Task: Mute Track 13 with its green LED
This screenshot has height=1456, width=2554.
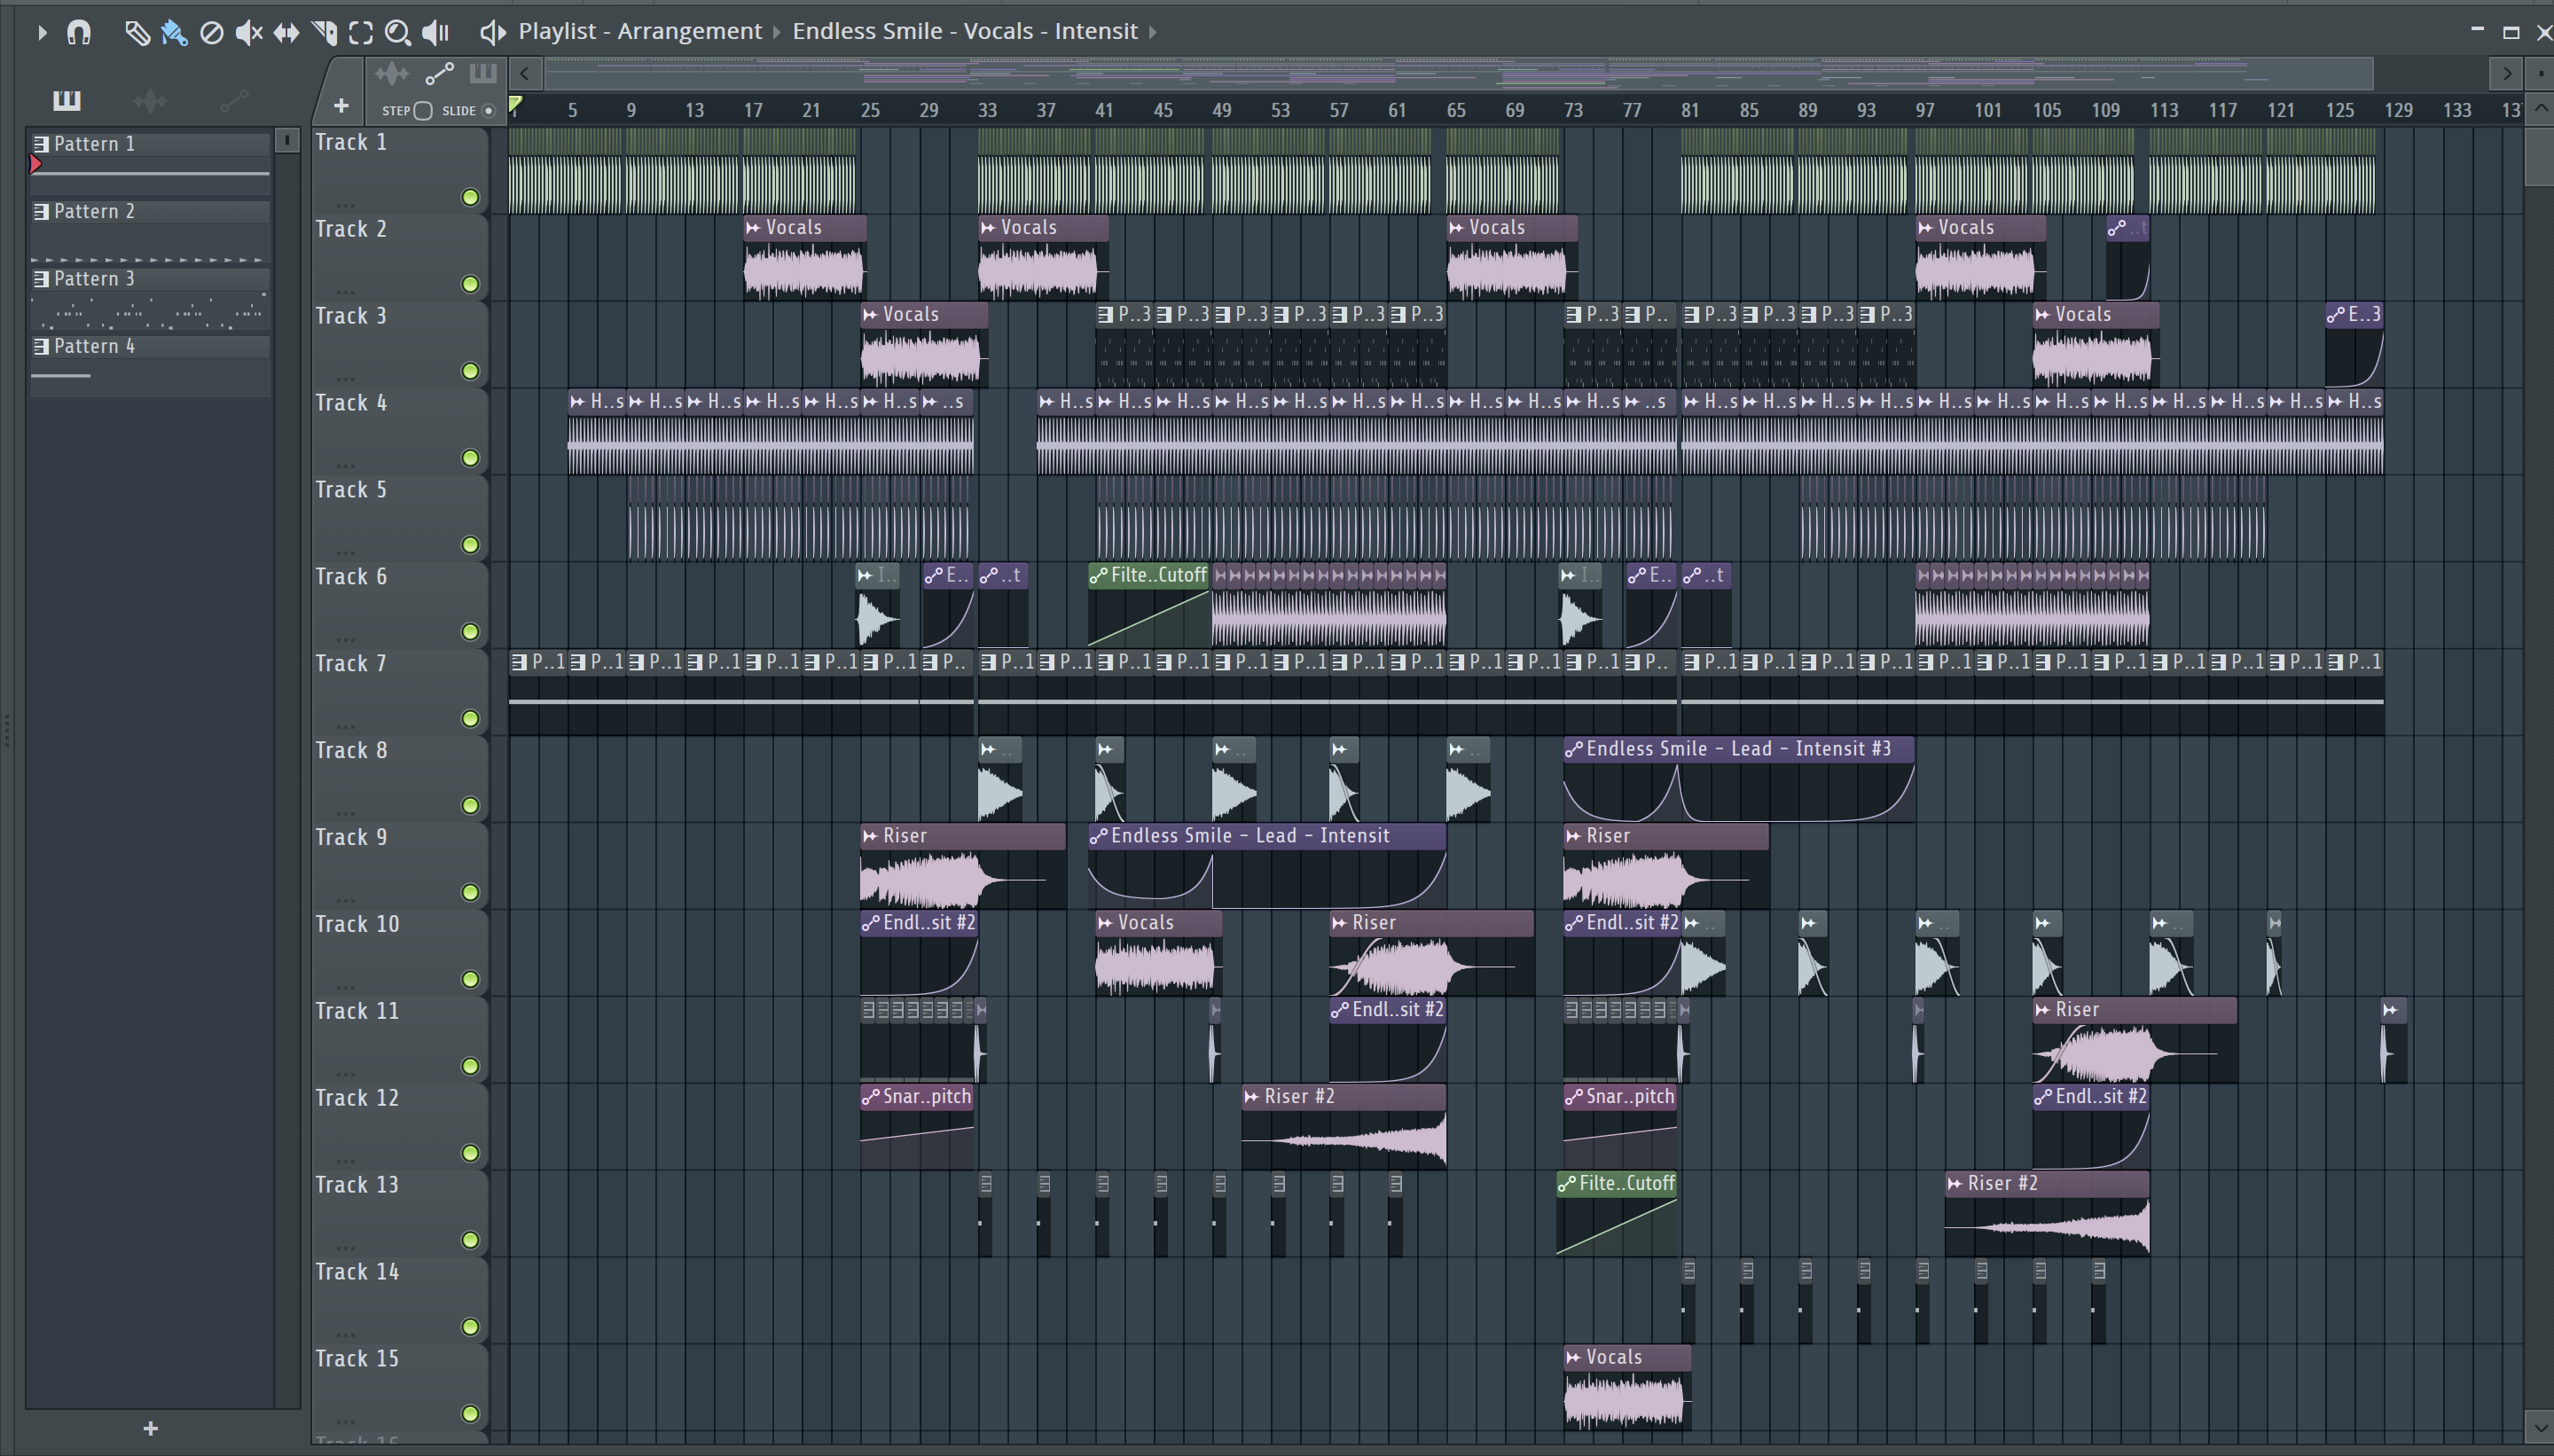Action: pyautogui.click(x=470, y=1241)
